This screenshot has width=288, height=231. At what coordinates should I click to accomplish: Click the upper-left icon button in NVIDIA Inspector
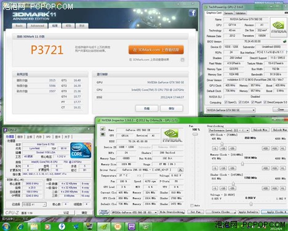[103, 129]
